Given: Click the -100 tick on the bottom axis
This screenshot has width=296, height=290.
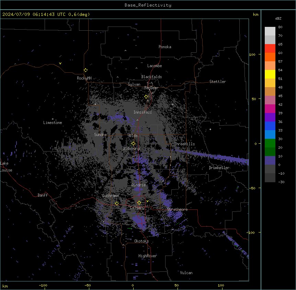Looking at the screenshot, I should 43,285.
